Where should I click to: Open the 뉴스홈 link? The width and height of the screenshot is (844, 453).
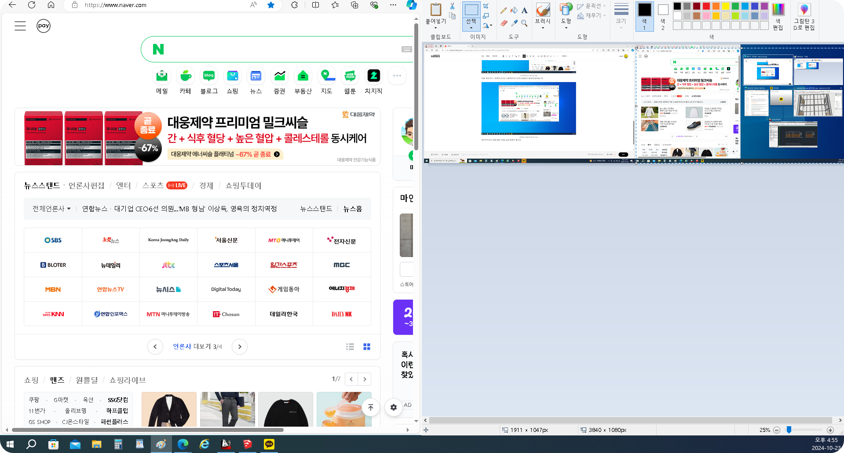click(x=353, y=209)
